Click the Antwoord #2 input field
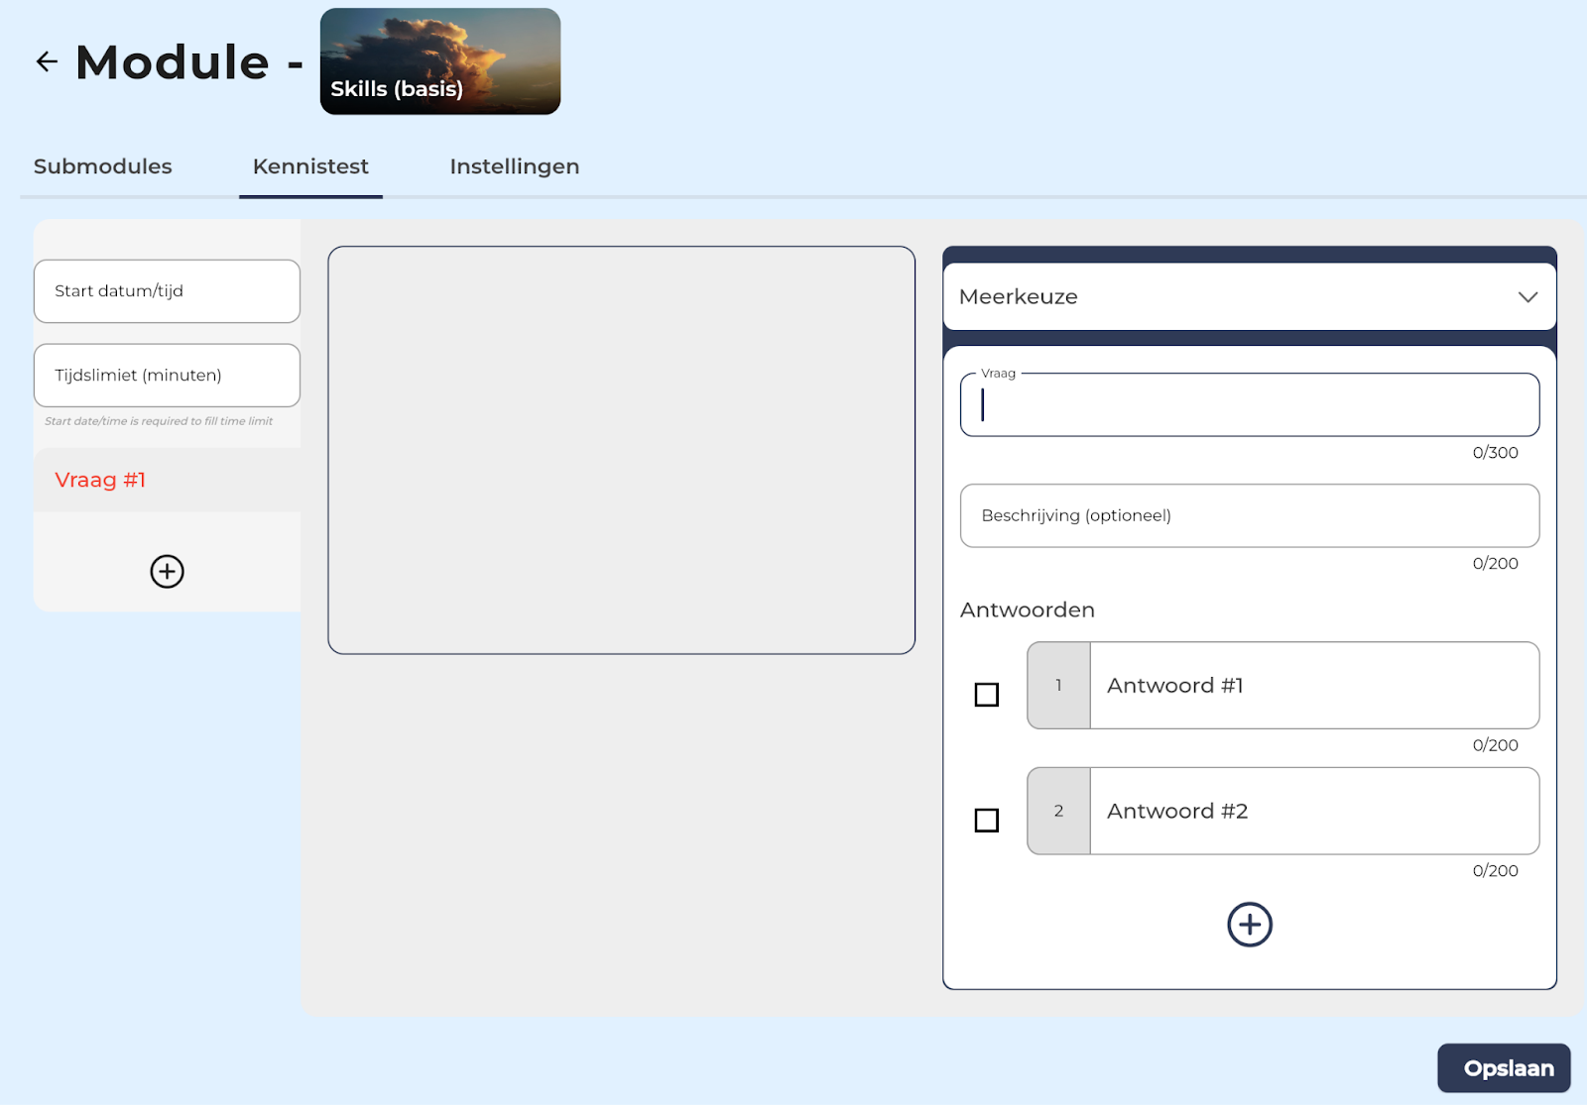This screenshot has width=1587, height=1105. coord(1314,811)
